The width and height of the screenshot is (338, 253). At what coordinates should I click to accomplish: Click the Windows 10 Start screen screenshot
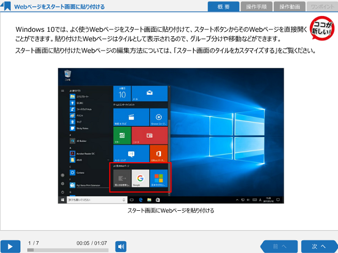tap(170, 136)
